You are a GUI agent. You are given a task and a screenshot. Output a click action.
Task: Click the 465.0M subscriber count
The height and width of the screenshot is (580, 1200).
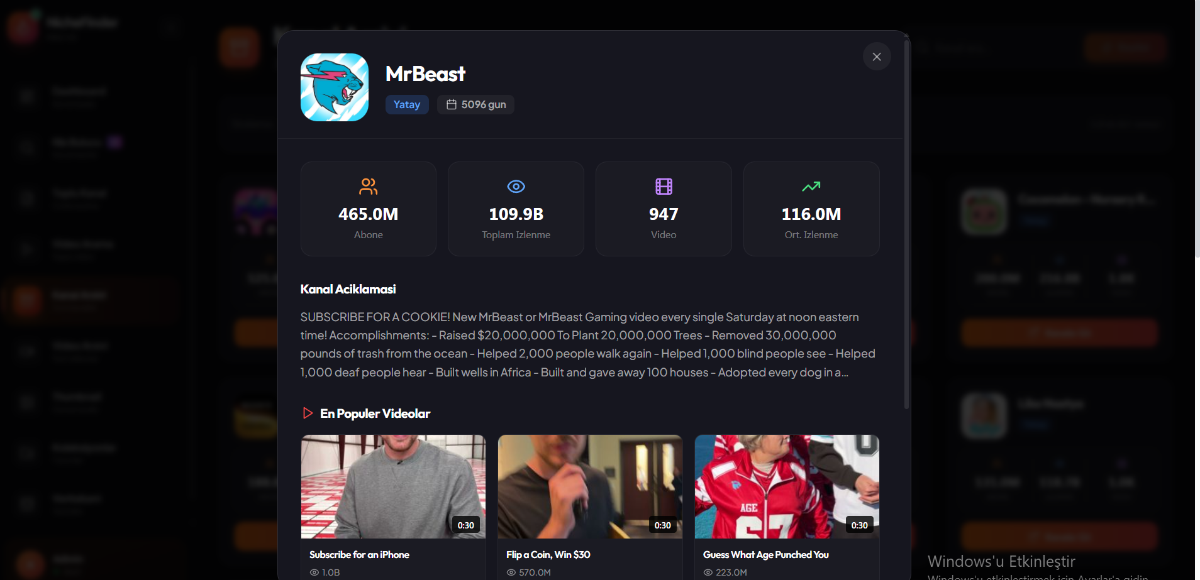pos(369,214)
